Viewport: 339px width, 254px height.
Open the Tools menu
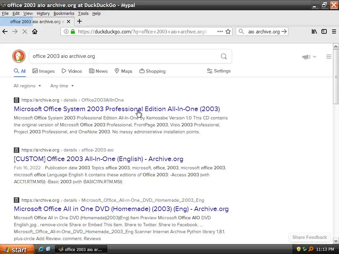point(83,13)
